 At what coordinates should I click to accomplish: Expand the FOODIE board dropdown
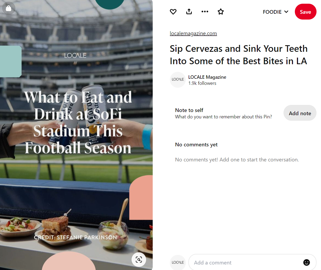point(275,12)
